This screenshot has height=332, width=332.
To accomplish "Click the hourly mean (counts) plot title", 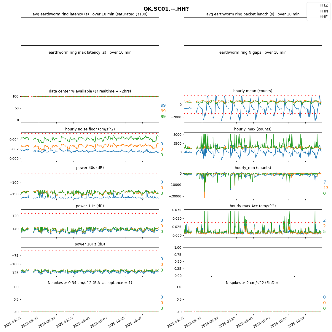I will 253,91.
